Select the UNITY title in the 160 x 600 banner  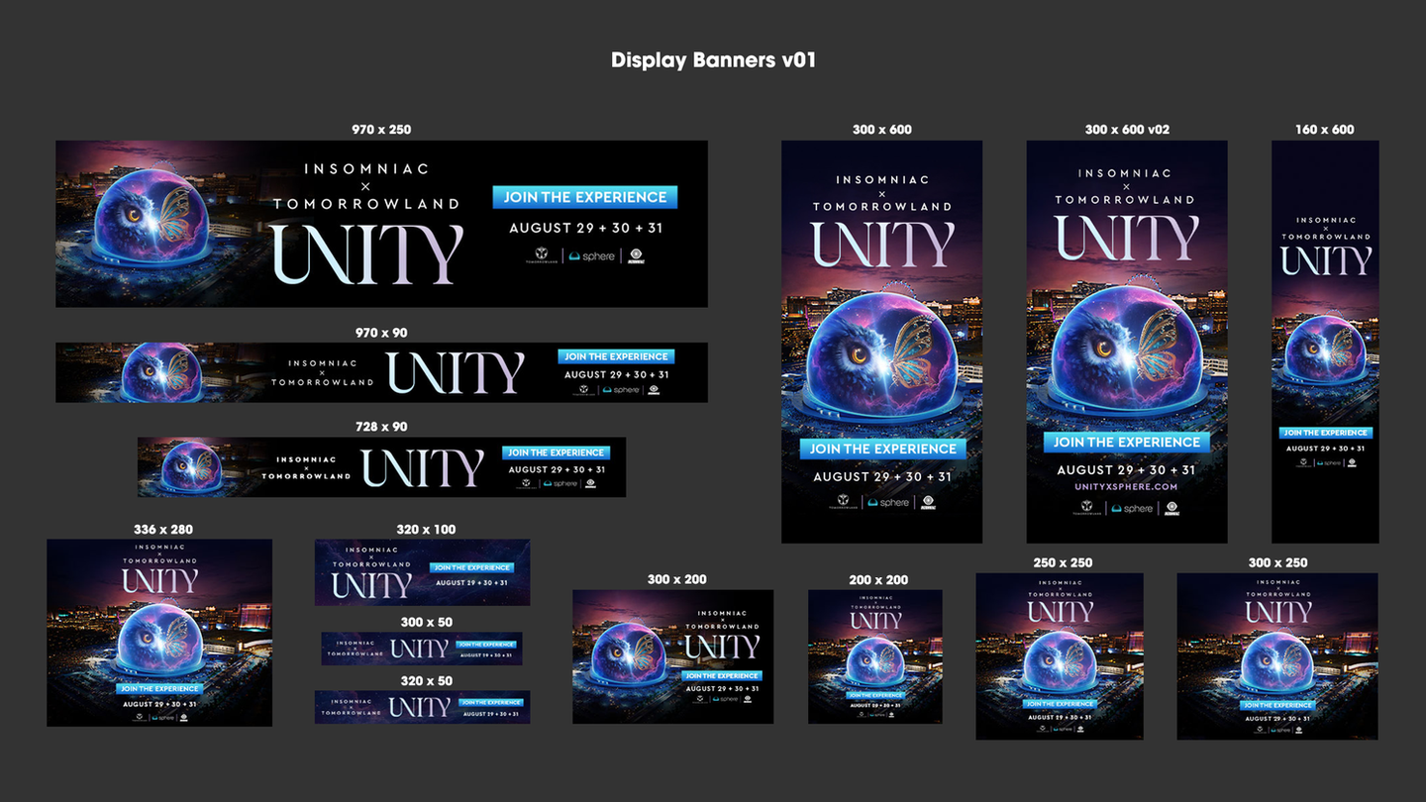(x=1325, y=261)
